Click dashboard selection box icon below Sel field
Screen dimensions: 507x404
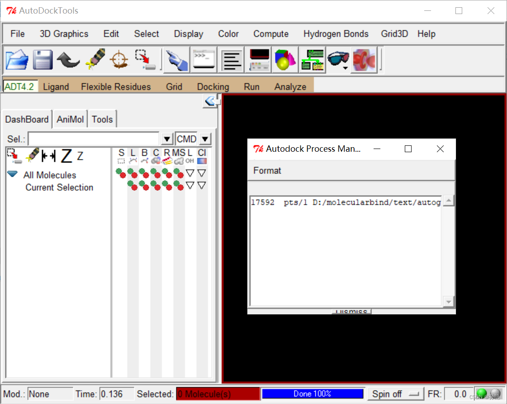click(x=14, y=156)
